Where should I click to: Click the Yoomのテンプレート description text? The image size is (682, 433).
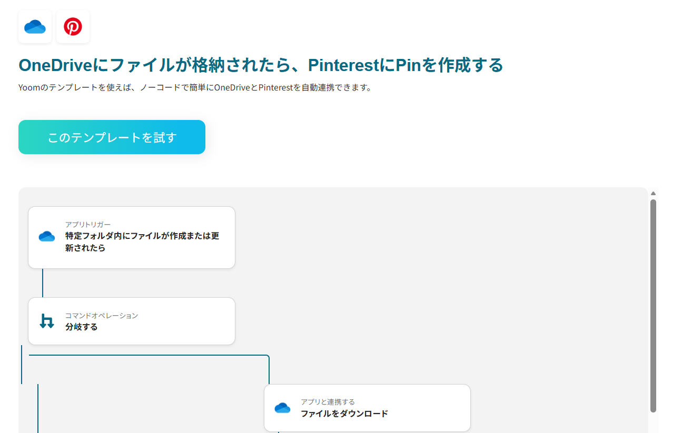195,87
